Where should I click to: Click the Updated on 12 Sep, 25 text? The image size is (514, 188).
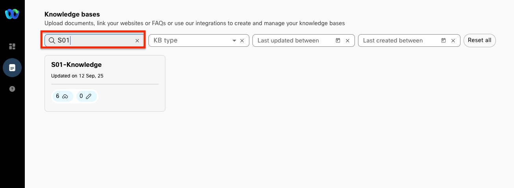click(x=77, y=76)
